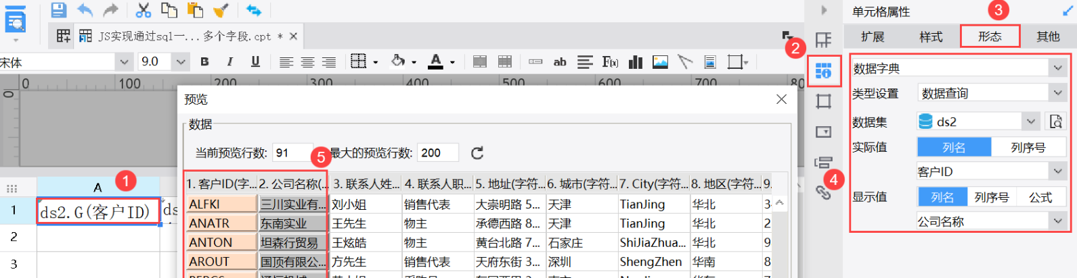Click the floating element icon

(x=735, y=62)
